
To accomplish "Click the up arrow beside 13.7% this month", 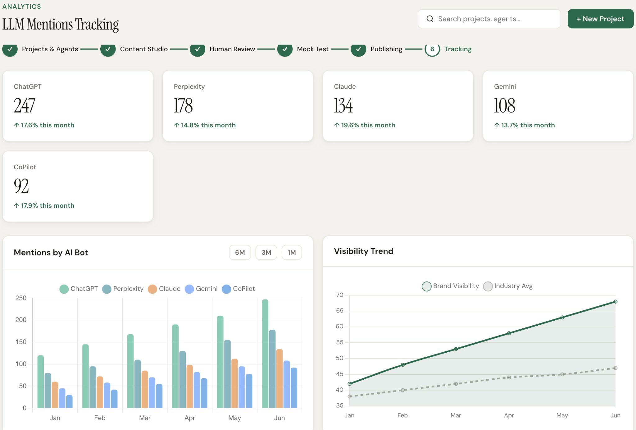I will (x=497, y=125).
